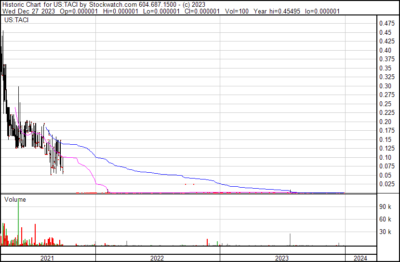
Task: Select the 2022 year on the timeline
Action: pos(157,258)
